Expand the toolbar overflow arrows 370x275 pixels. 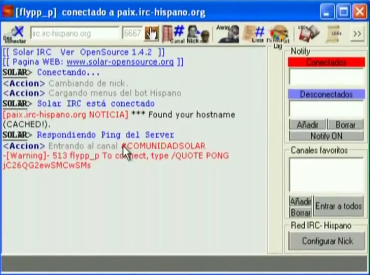pos(357,34)
